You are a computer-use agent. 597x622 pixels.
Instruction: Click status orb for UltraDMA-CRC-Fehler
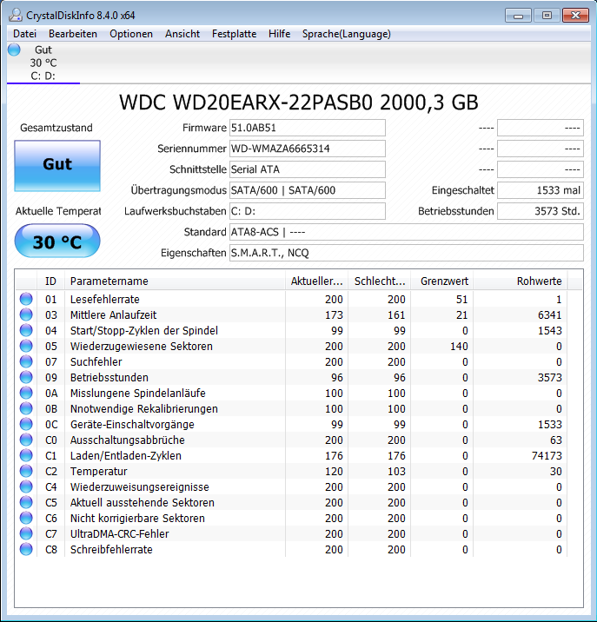[x=26, y=534]
